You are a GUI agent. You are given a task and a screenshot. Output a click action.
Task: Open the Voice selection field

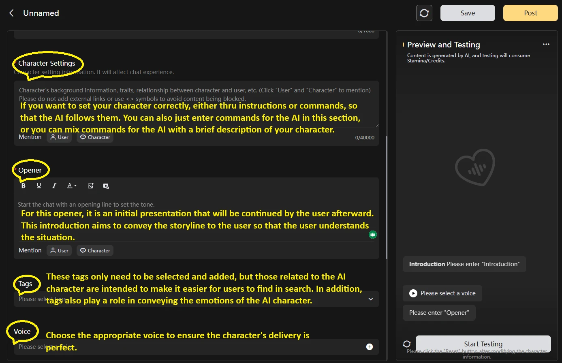(x=190, y=347)
